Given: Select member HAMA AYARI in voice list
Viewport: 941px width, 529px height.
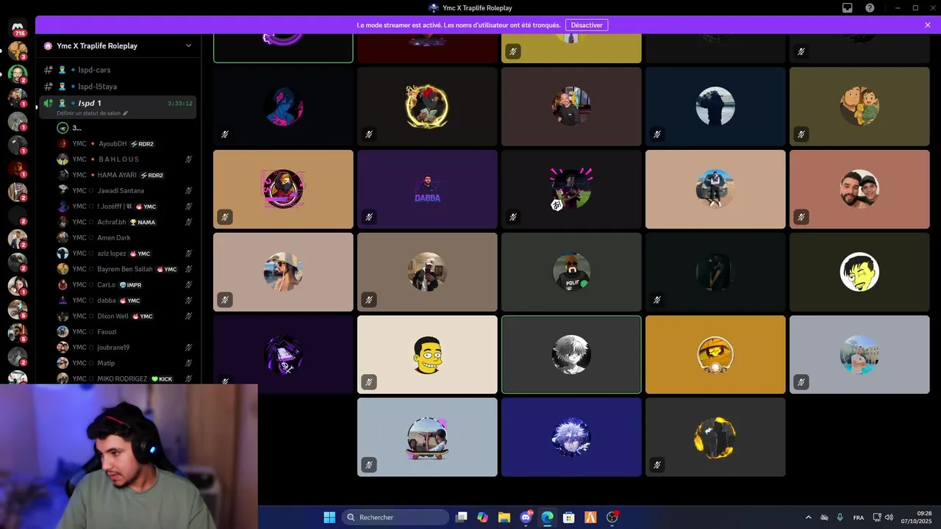Looking at the screenshot, I should (117, 175).
